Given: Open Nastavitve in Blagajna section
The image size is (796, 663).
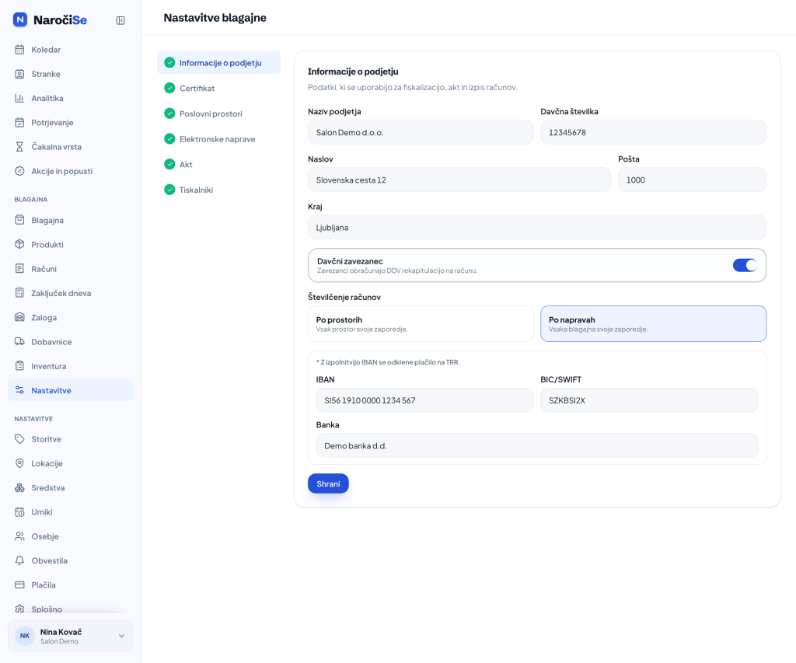Looking at the screenshot, I should pos(71,390).
